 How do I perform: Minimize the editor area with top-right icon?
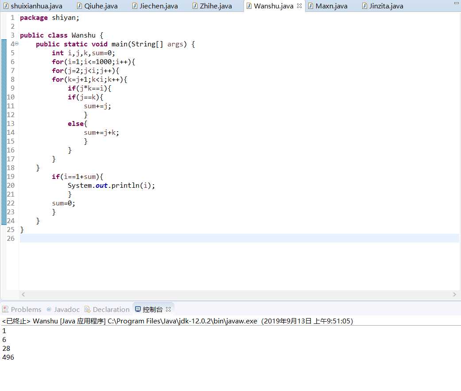[x=456, y=3]
